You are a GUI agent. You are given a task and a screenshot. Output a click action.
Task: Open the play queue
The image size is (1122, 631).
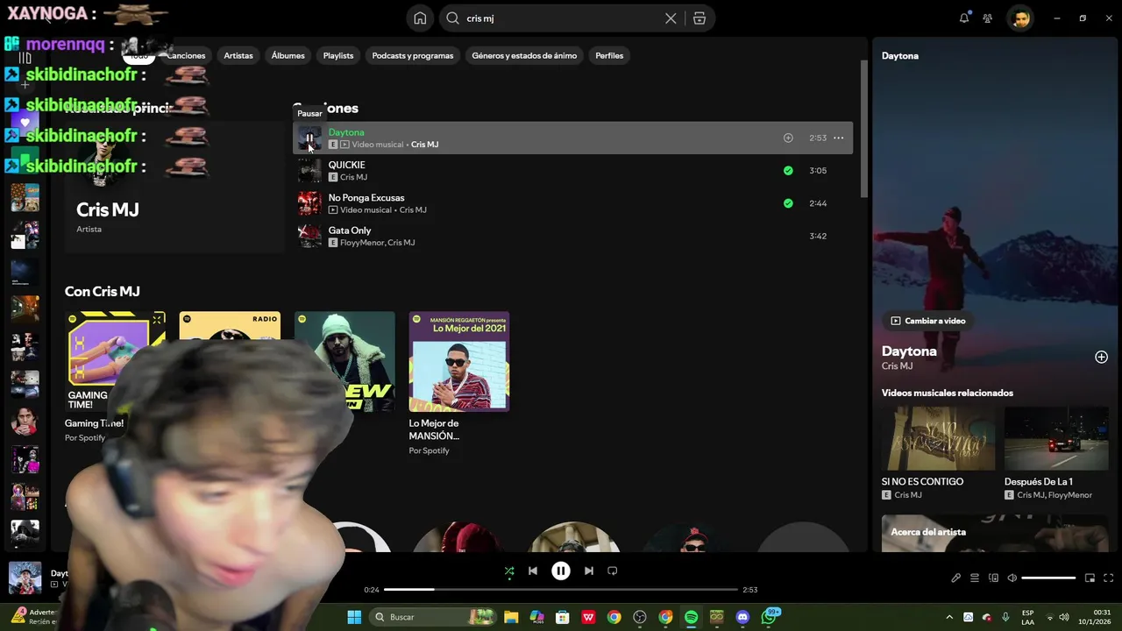coord(975,578)
